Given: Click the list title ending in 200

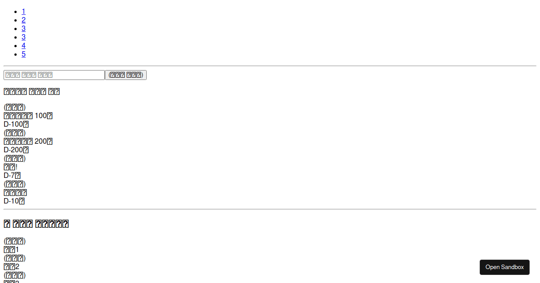Looking at the screenshot, I should point(28,141).
